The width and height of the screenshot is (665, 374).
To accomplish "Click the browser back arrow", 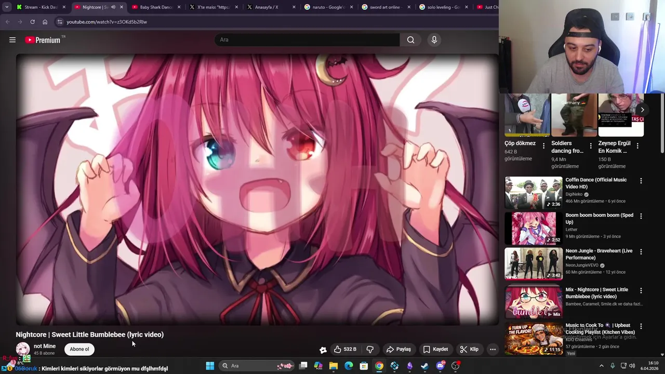I will 7,22.
